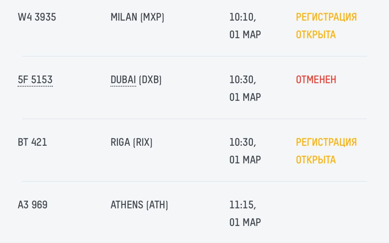Click the red ОТМЕНЕН status

[316, 80]
